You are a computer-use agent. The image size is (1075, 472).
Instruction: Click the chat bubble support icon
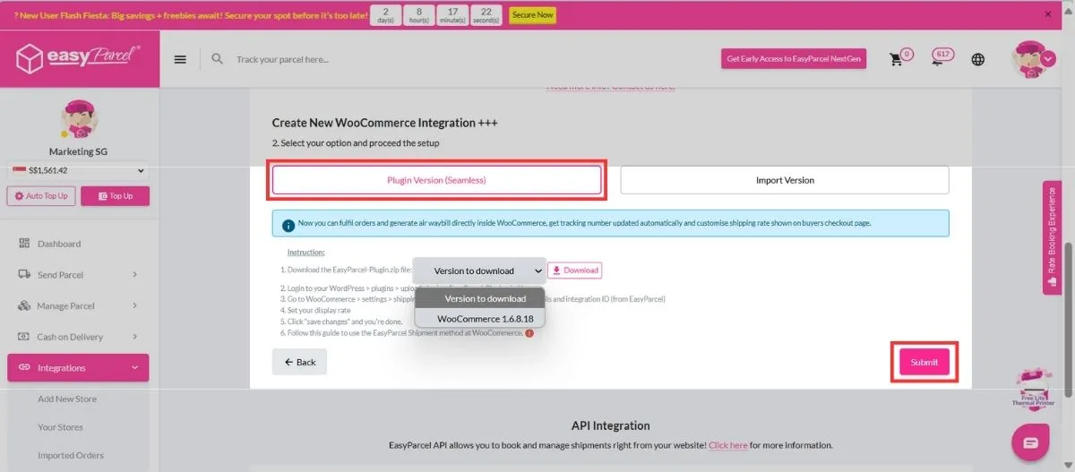pos(1030,442)
